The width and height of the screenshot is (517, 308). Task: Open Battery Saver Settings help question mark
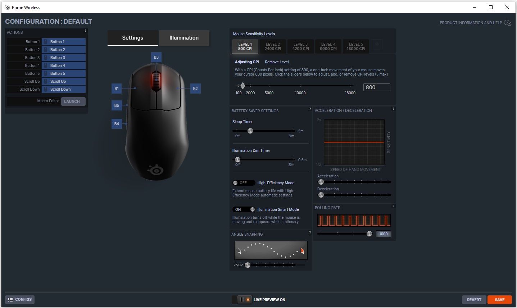tap(310, 109)
